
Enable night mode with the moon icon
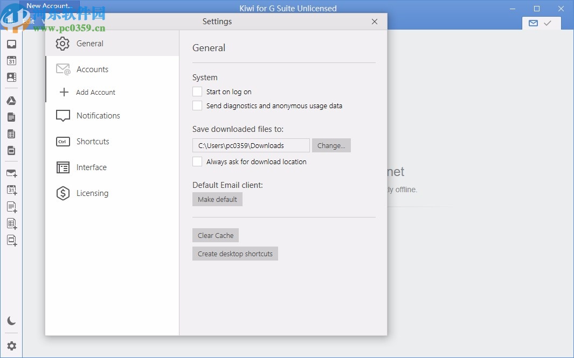click(x=11, y=320)
